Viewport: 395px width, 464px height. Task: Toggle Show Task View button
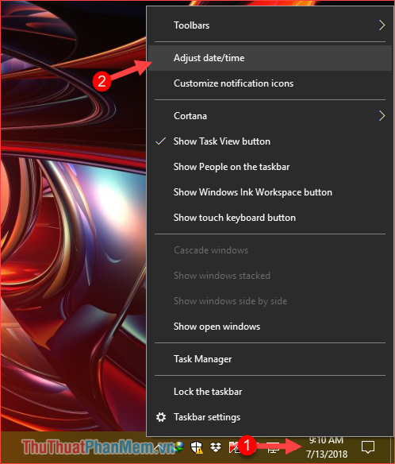click(270, 141)
